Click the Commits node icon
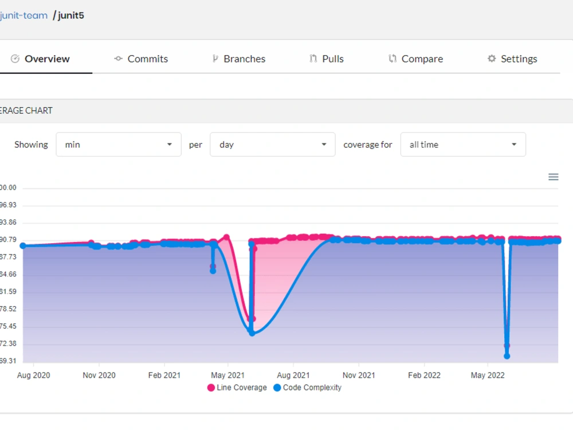Viewport: 573px width, 430px height. [118, 58]
